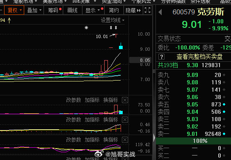Click the diamond icon on 卖七 row
This screenshot has width=231, height=160.
click(x=224, y=90)
